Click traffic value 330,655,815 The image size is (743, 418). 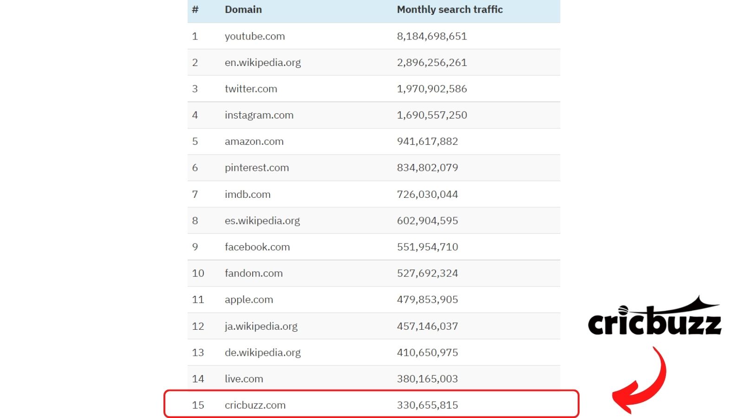coord(427,405)
